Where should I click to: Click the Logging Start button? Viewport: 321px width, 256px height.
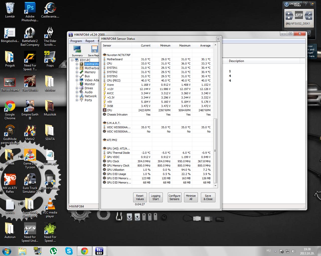155,197
